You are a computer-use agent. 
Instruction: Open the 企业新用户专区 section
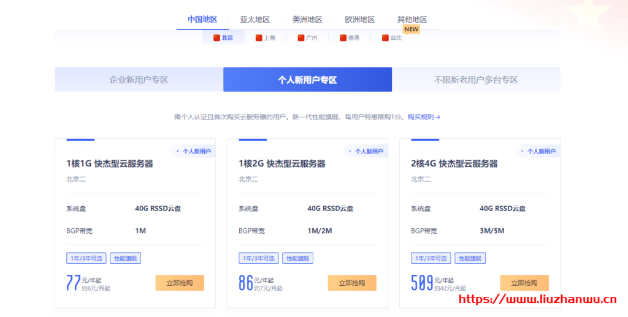(139, 80)
